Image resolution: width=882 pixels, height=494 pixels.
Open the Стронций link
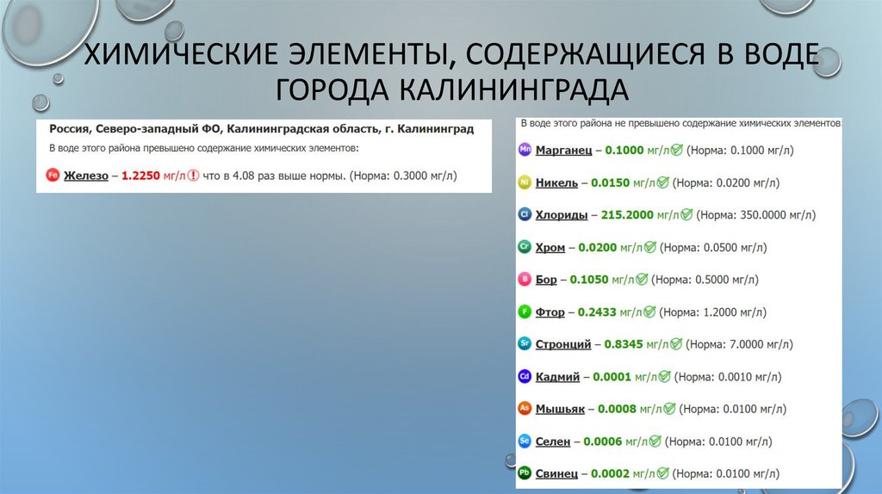(x=563, y=344)
